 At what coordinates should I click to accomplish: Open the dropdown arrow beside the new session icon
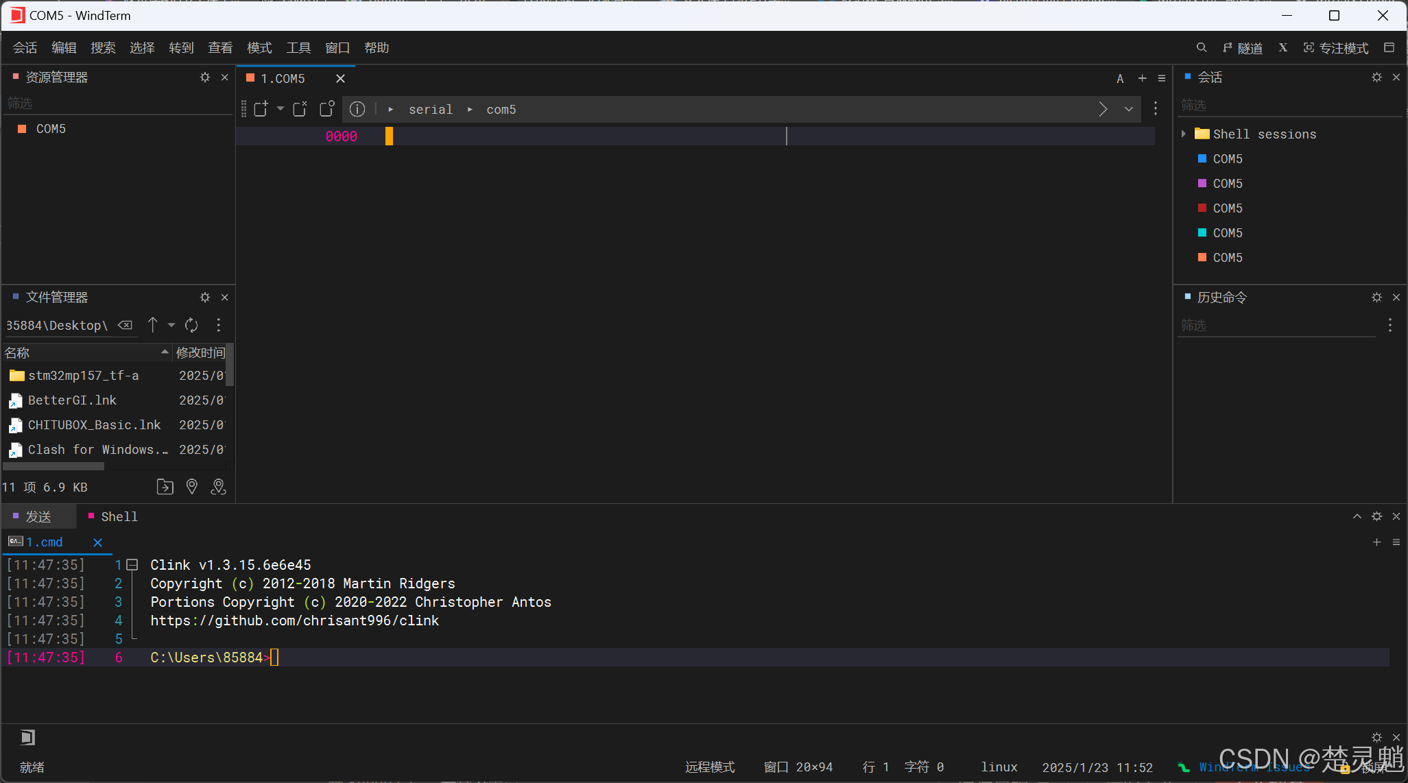click(281, 108)
